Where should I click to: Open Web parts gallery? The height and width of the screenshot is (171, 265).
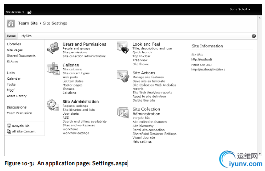click(70, 77)
